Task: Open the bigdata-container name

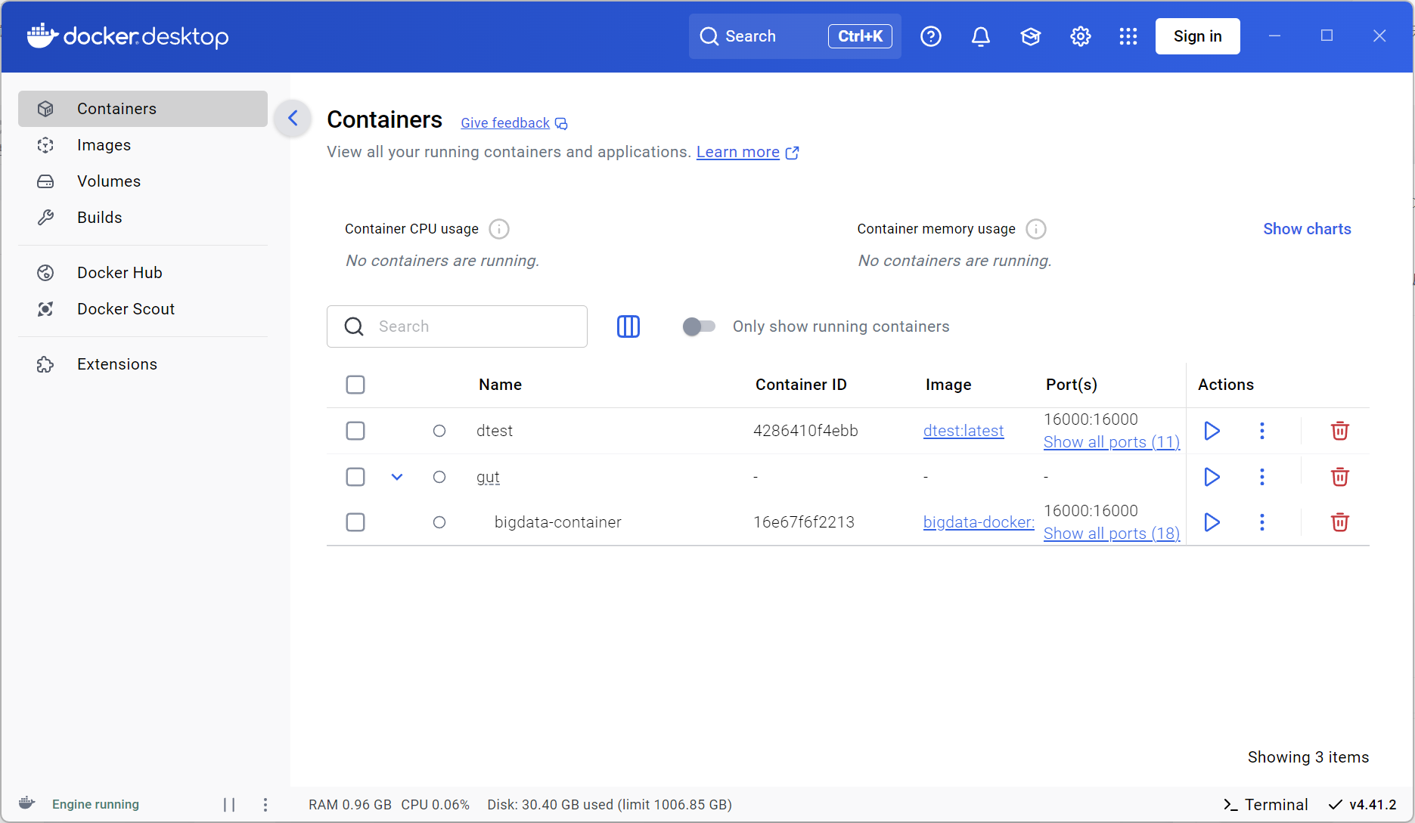Action: point(558,522)
